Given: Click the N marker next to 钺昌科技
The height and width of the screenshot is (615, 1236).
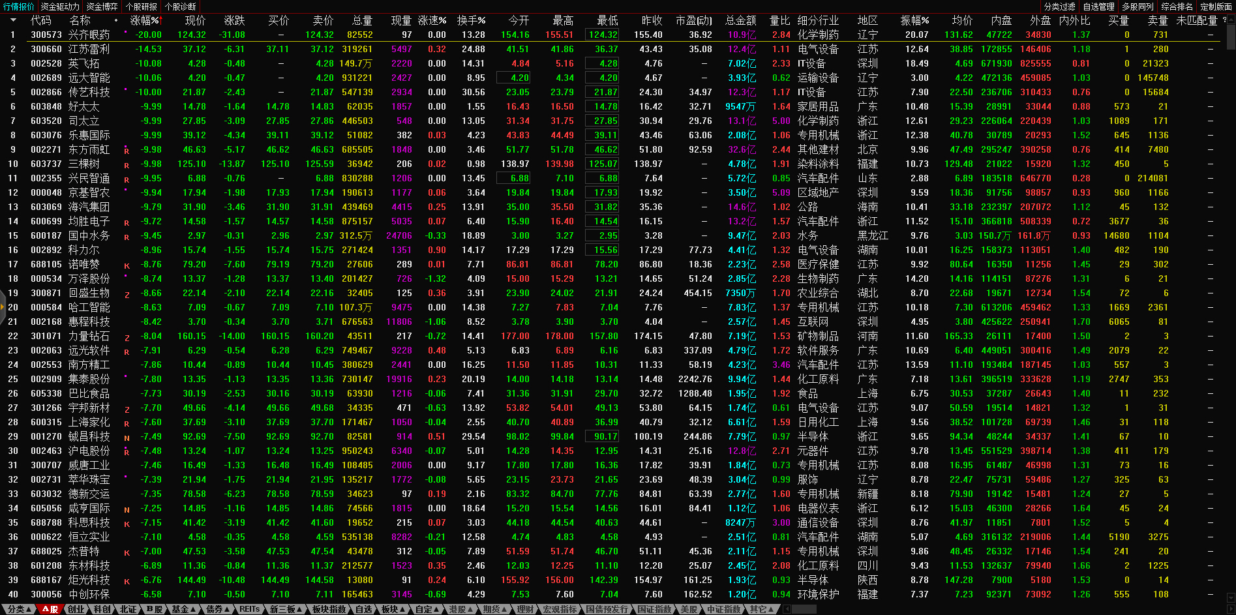Looking at the screenshot, I should (x=127, y=438).
